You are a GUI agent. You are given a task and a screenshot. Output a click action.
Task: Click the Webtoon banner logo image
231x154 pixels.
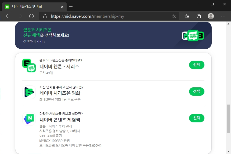pos(193,35)
